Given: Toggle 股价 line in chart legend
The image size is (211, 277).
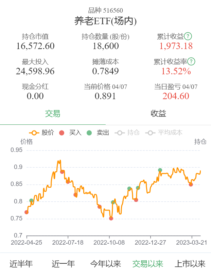Looking at the screenshot, I should pos(41,133).
